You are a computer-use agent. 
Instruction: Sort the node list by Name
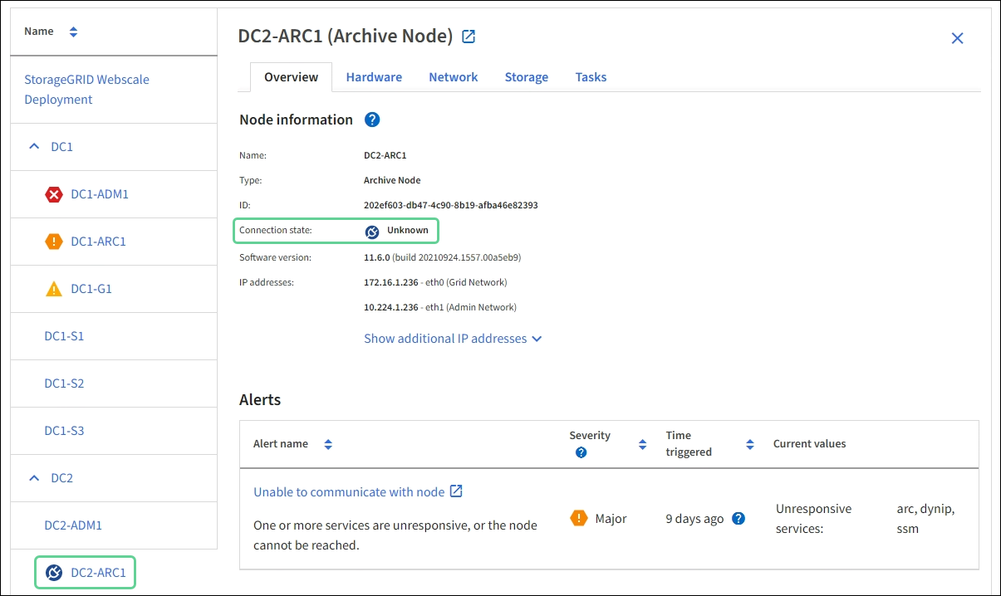[x=73, y=32]
